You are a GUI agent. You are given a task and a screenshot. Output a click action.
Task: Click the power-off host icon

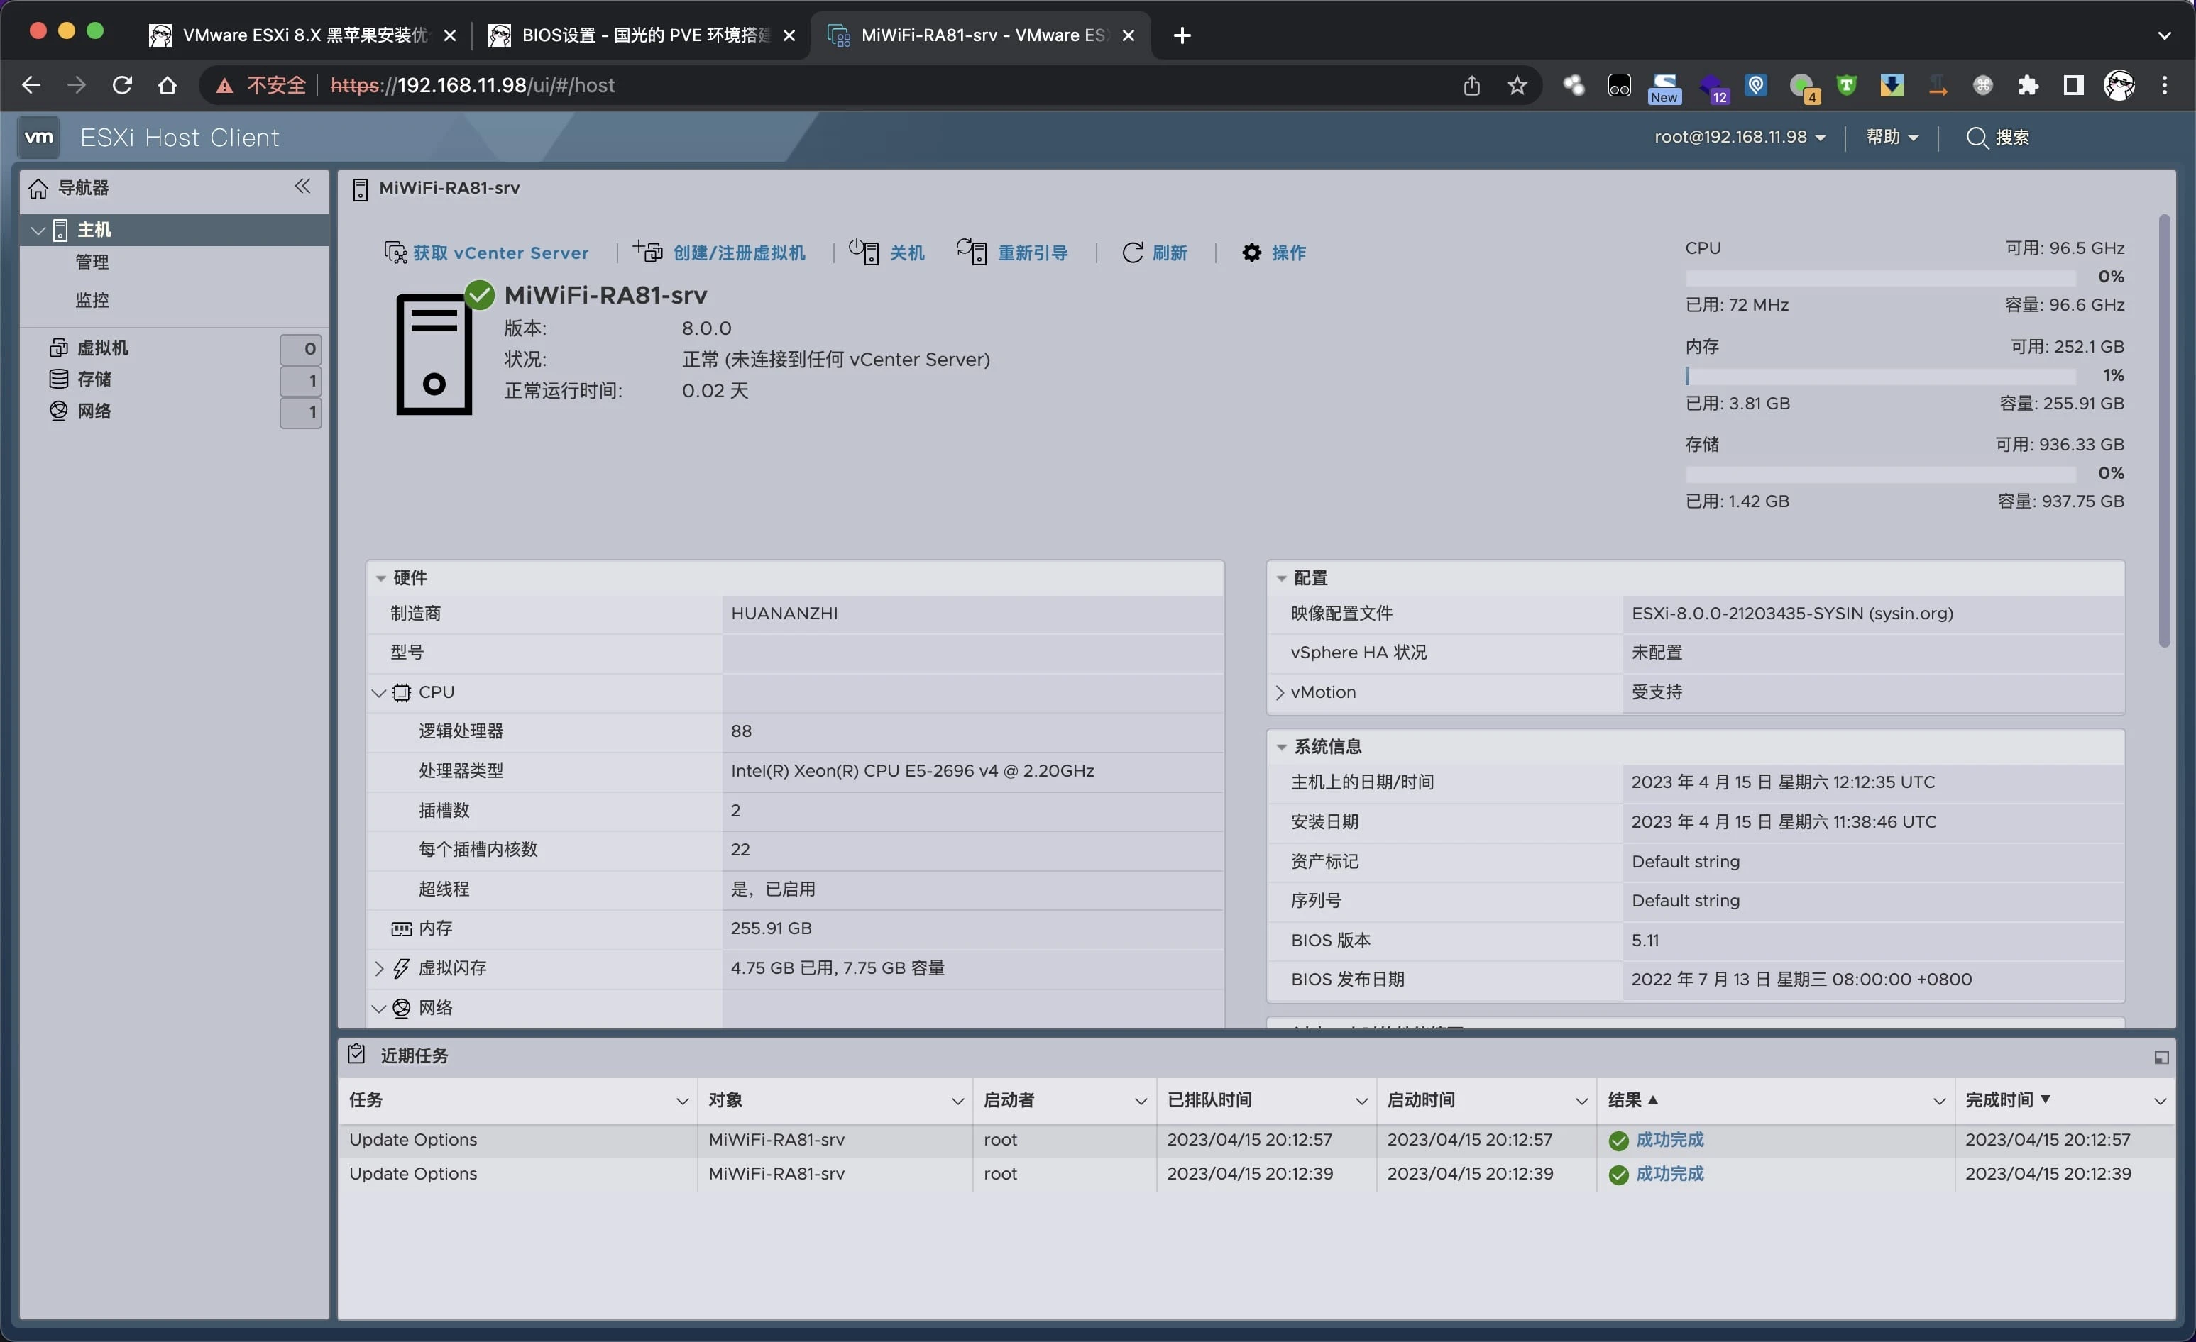point(863,252)
